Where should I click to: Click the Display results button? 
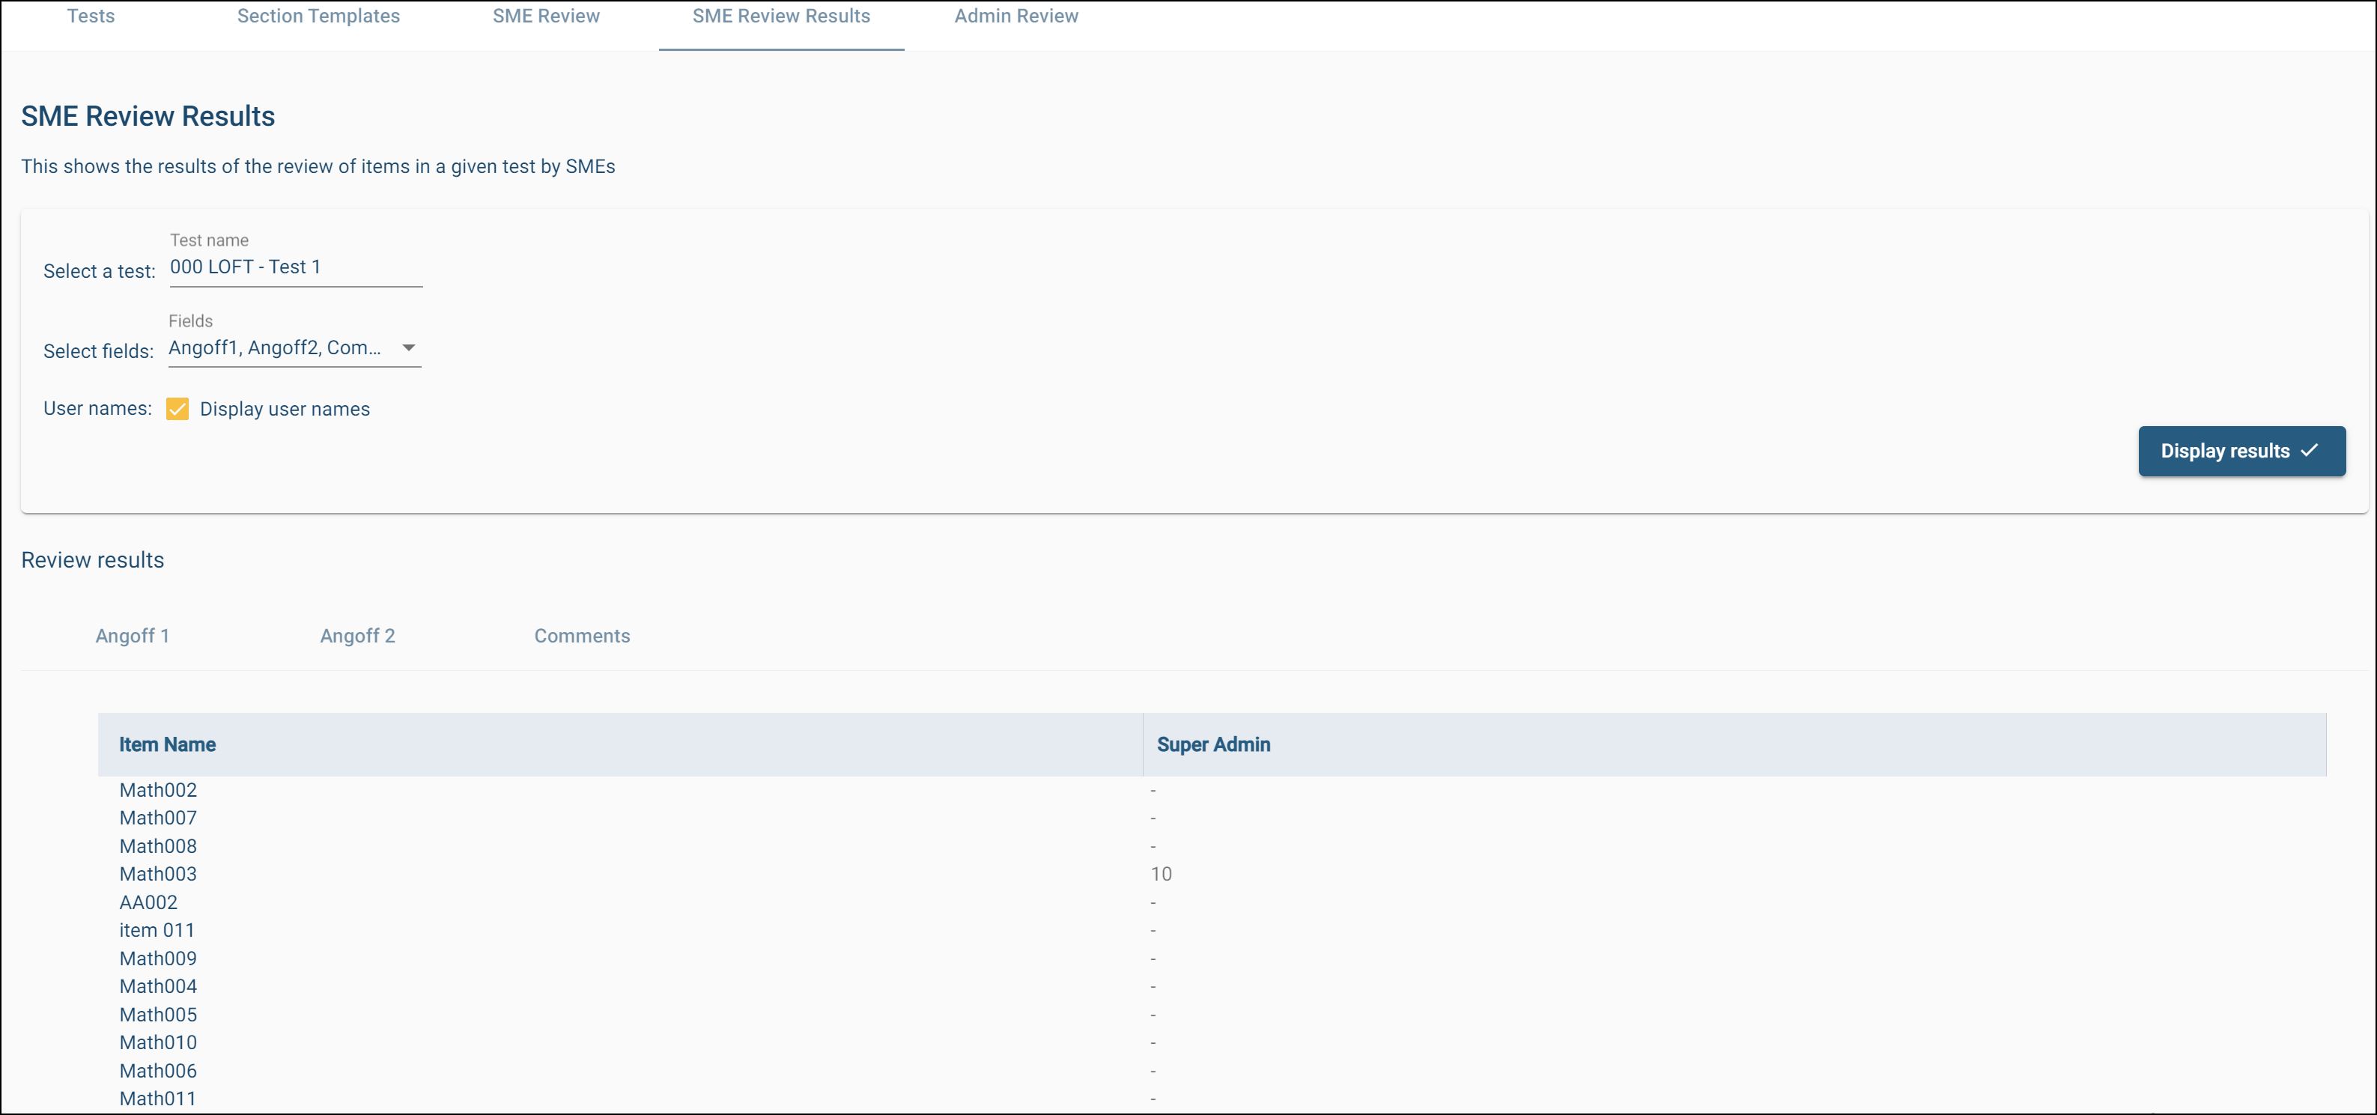(x=2241, y=452)
